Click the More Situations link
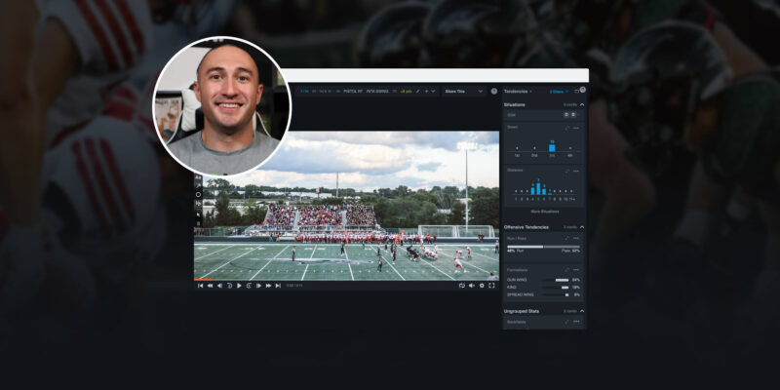Screen dimensions: 780x390 tap(544, 212)
